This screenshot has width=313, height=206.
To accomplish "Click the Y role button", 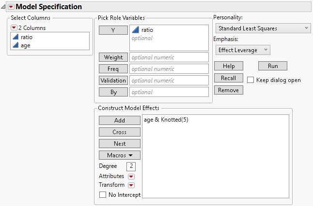I will click(113, 30).
